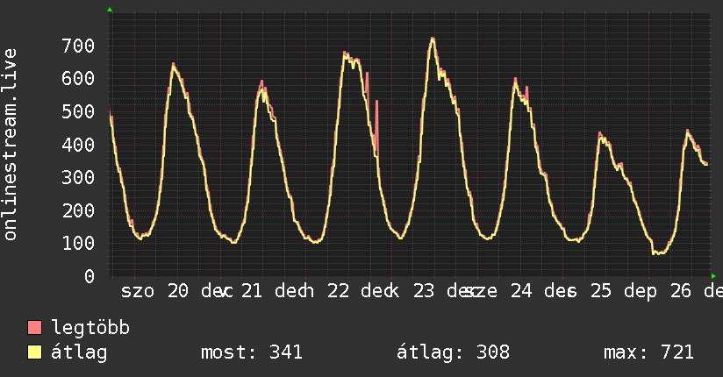The height and width of the screenshot is (377, 723).
Task: Click the 700 y-axis label
Action: (78, 46)
